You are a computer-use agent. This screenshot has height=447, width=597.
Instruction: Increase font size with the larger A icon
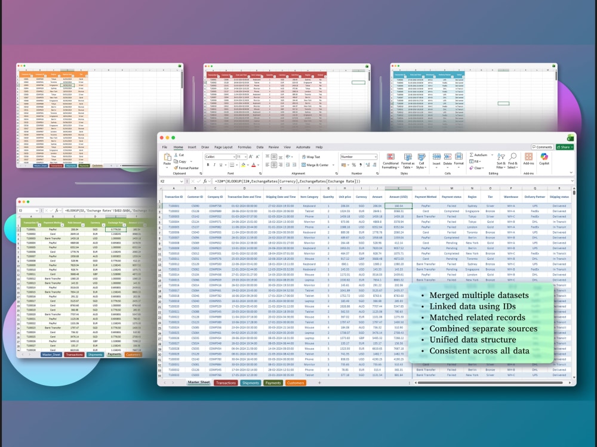251,157
